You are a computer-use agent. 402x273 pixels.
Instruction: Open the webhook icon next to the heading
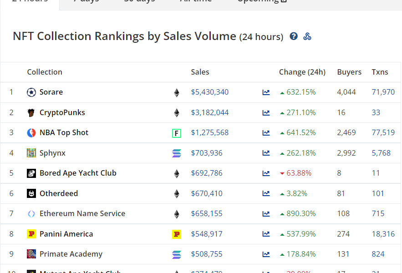307,36
